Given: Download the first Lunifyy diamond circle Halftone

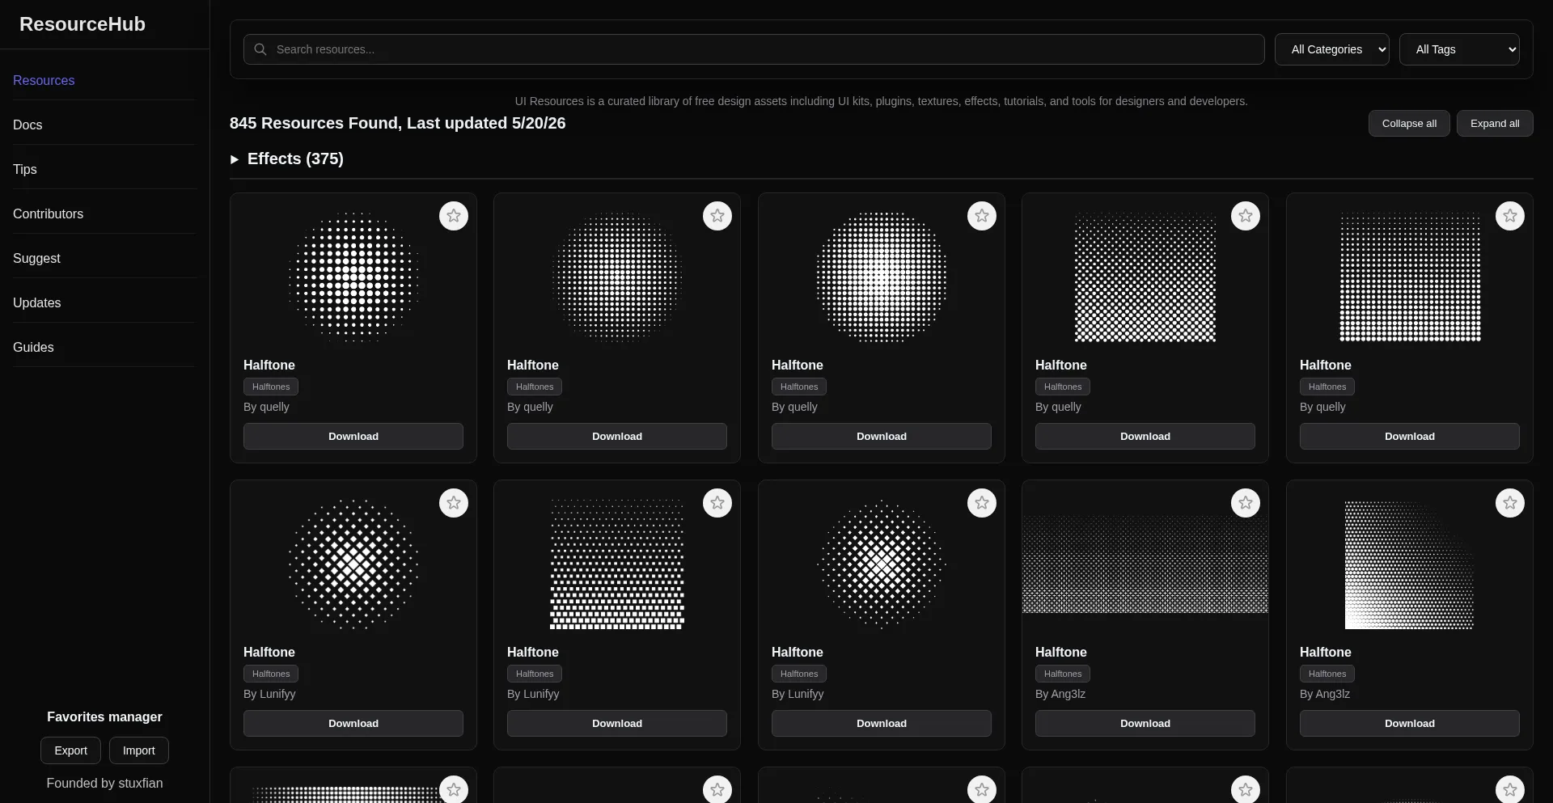Looking at the screenshot, I should point(353,723).
